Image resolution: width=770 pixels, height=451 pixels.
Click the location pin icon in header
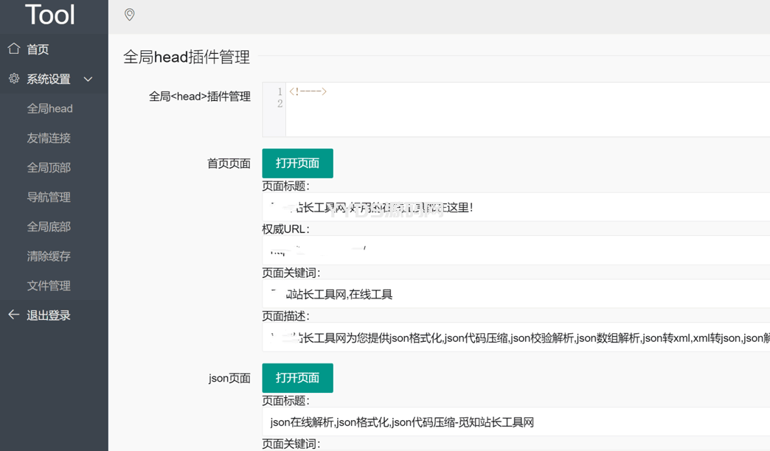[x=130, y=15]
